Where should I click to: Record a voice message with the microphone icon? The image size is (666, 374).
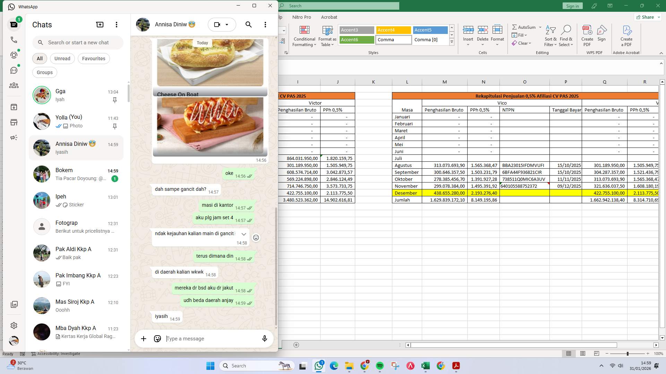pyautogui.click(x=264, y=339)
